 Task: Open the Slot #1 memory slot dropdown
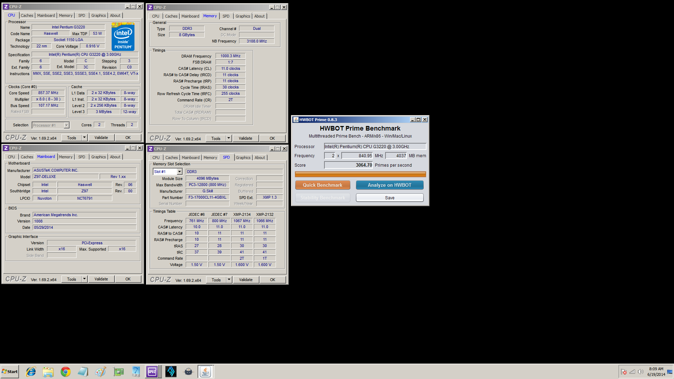coord(179,172)
